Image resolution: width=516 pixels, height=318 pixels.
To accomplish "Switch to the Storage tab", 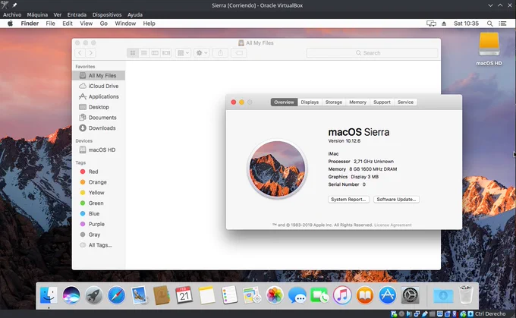I will [x=334, y=102].
